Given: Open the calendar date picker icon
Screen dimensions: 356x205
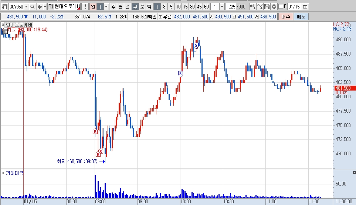Looking at the screenshot, I should coord(305,7).
